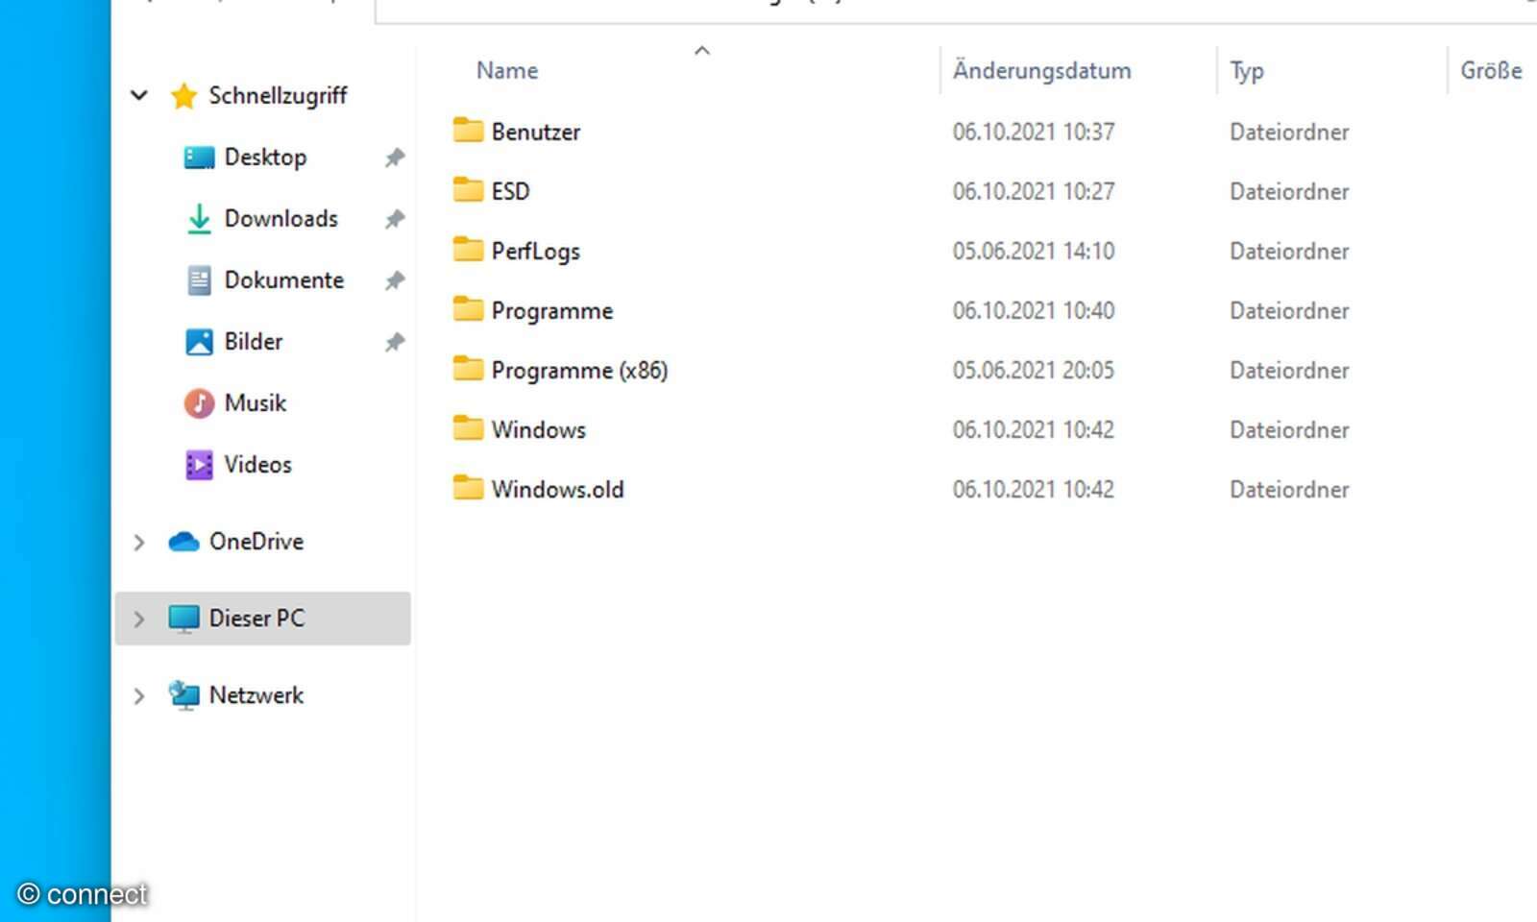Open the Windows.old folder
The image size is (1537, 922).
[x=557, y=489]
